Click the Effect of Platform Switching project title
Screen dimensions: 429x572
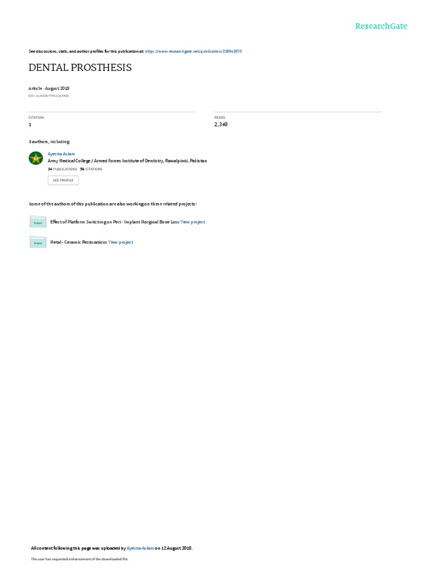click(x=115, y=222)
